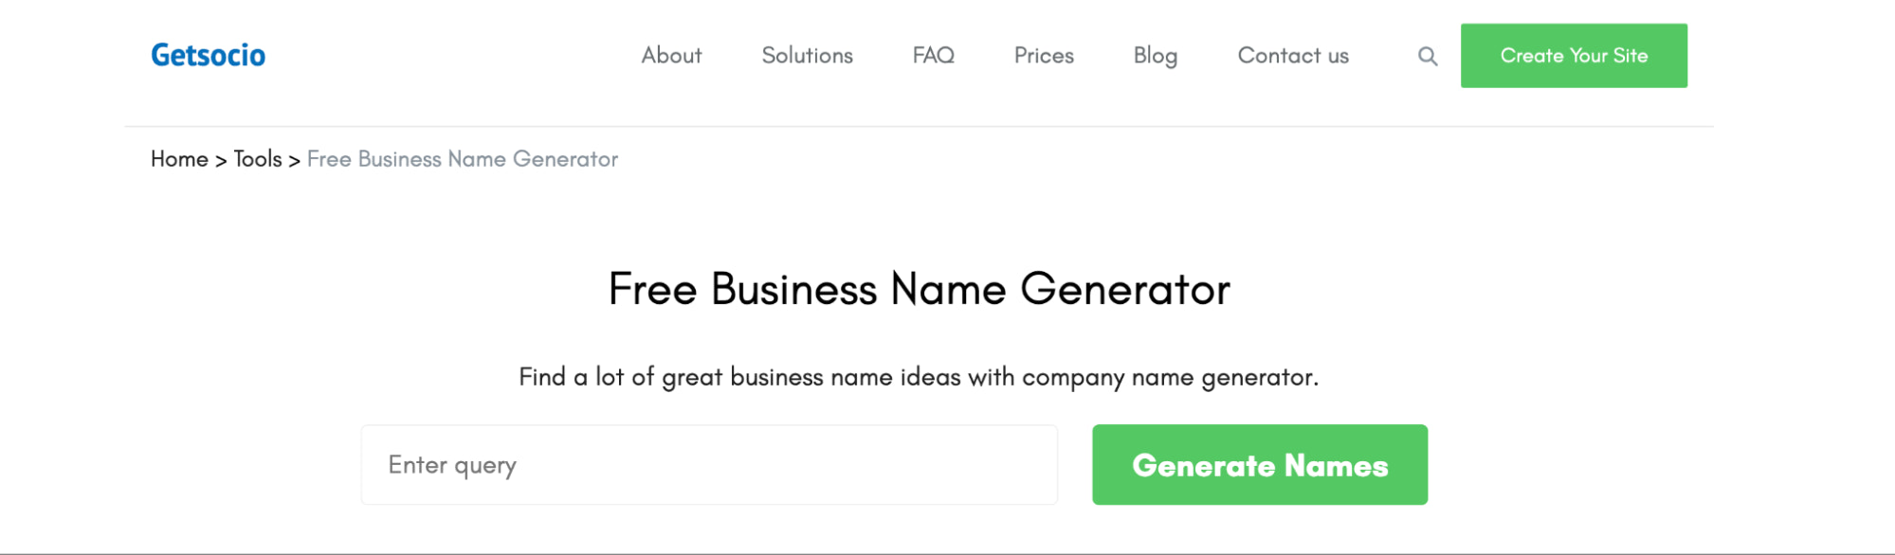This screenshot has width=1895, height=555.
Task: Open the FAQ navigation item
Action: (933, 56)
